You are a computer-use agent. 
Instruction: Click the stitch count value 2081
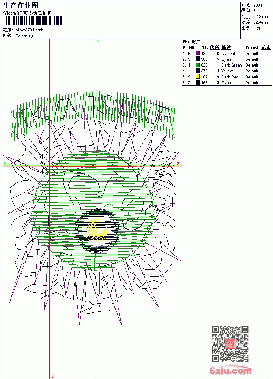pyautogui.click(x=258, y=5)
